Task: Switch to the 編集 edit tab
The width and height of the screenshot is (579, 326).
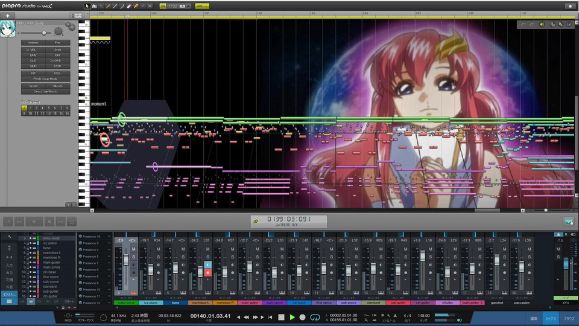Action: [x=534, y=319]
